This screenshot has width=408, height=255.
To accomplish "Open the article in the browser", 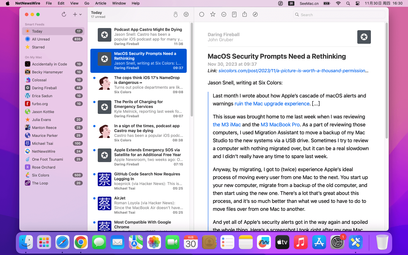I will click(x=255, y=14).
